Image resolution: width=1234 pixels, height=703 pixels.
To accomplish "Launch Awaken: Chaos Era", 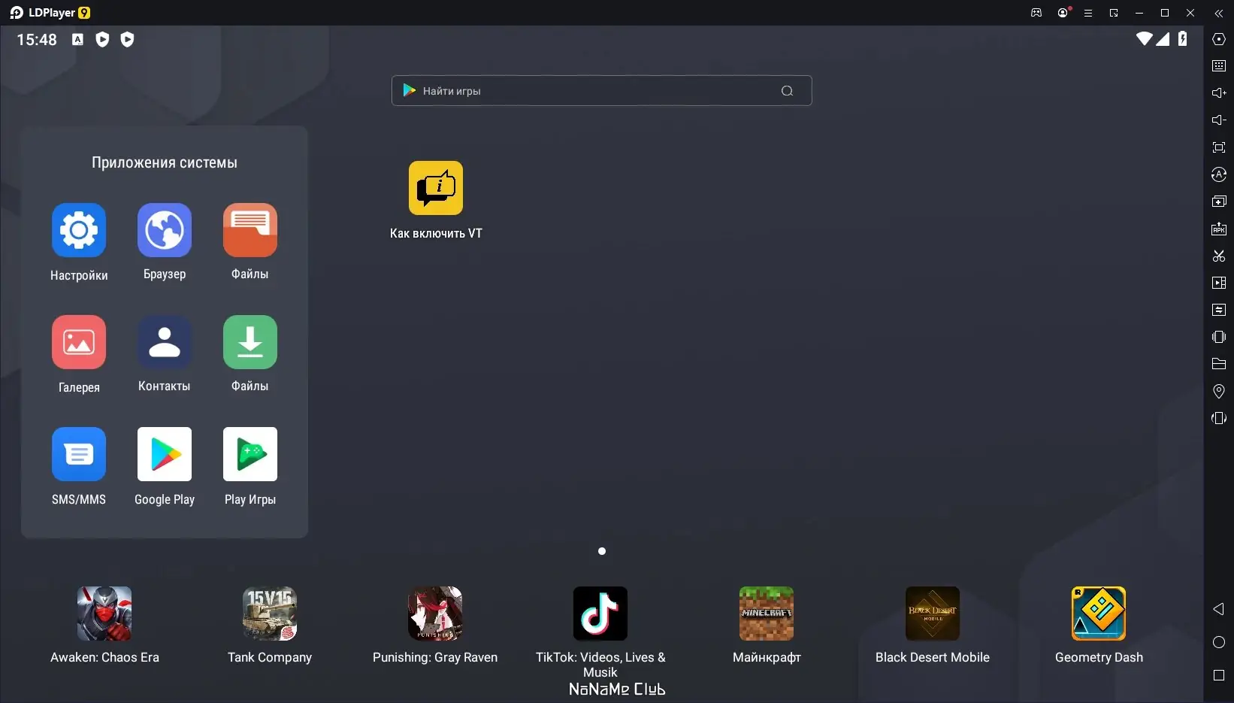I will [x=104, y=614].
